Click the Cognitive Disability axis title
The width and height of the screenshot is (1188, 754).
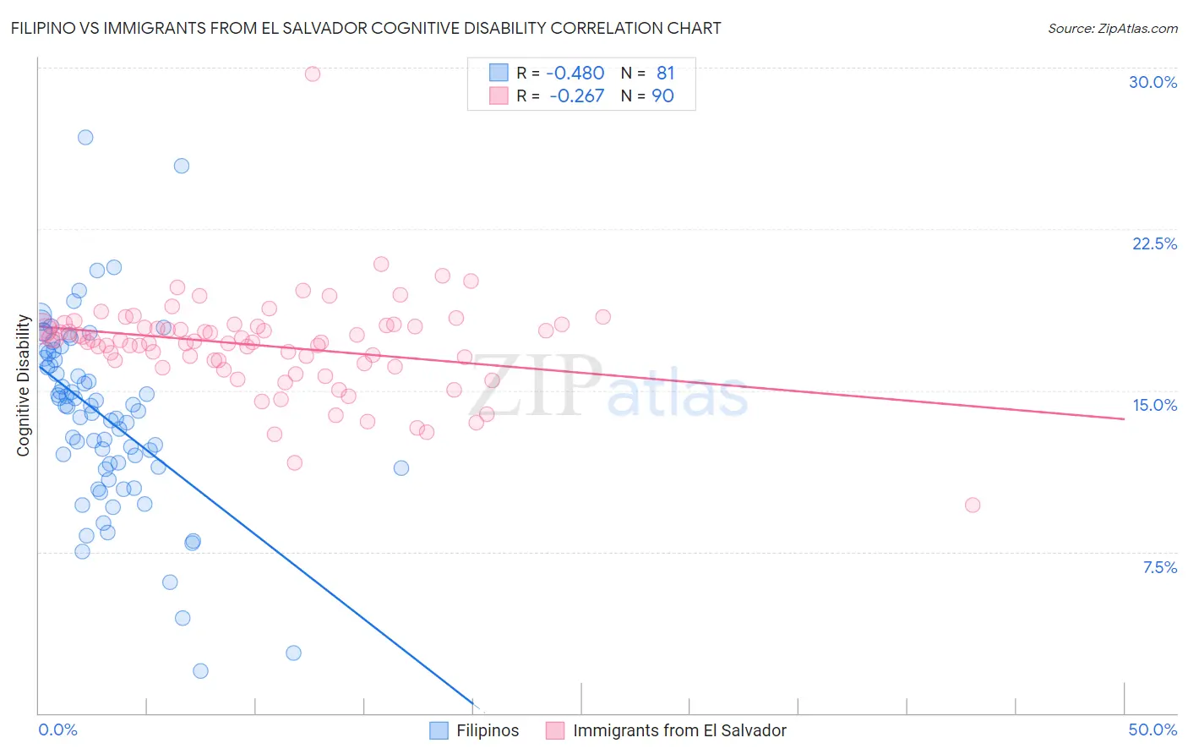24,385
